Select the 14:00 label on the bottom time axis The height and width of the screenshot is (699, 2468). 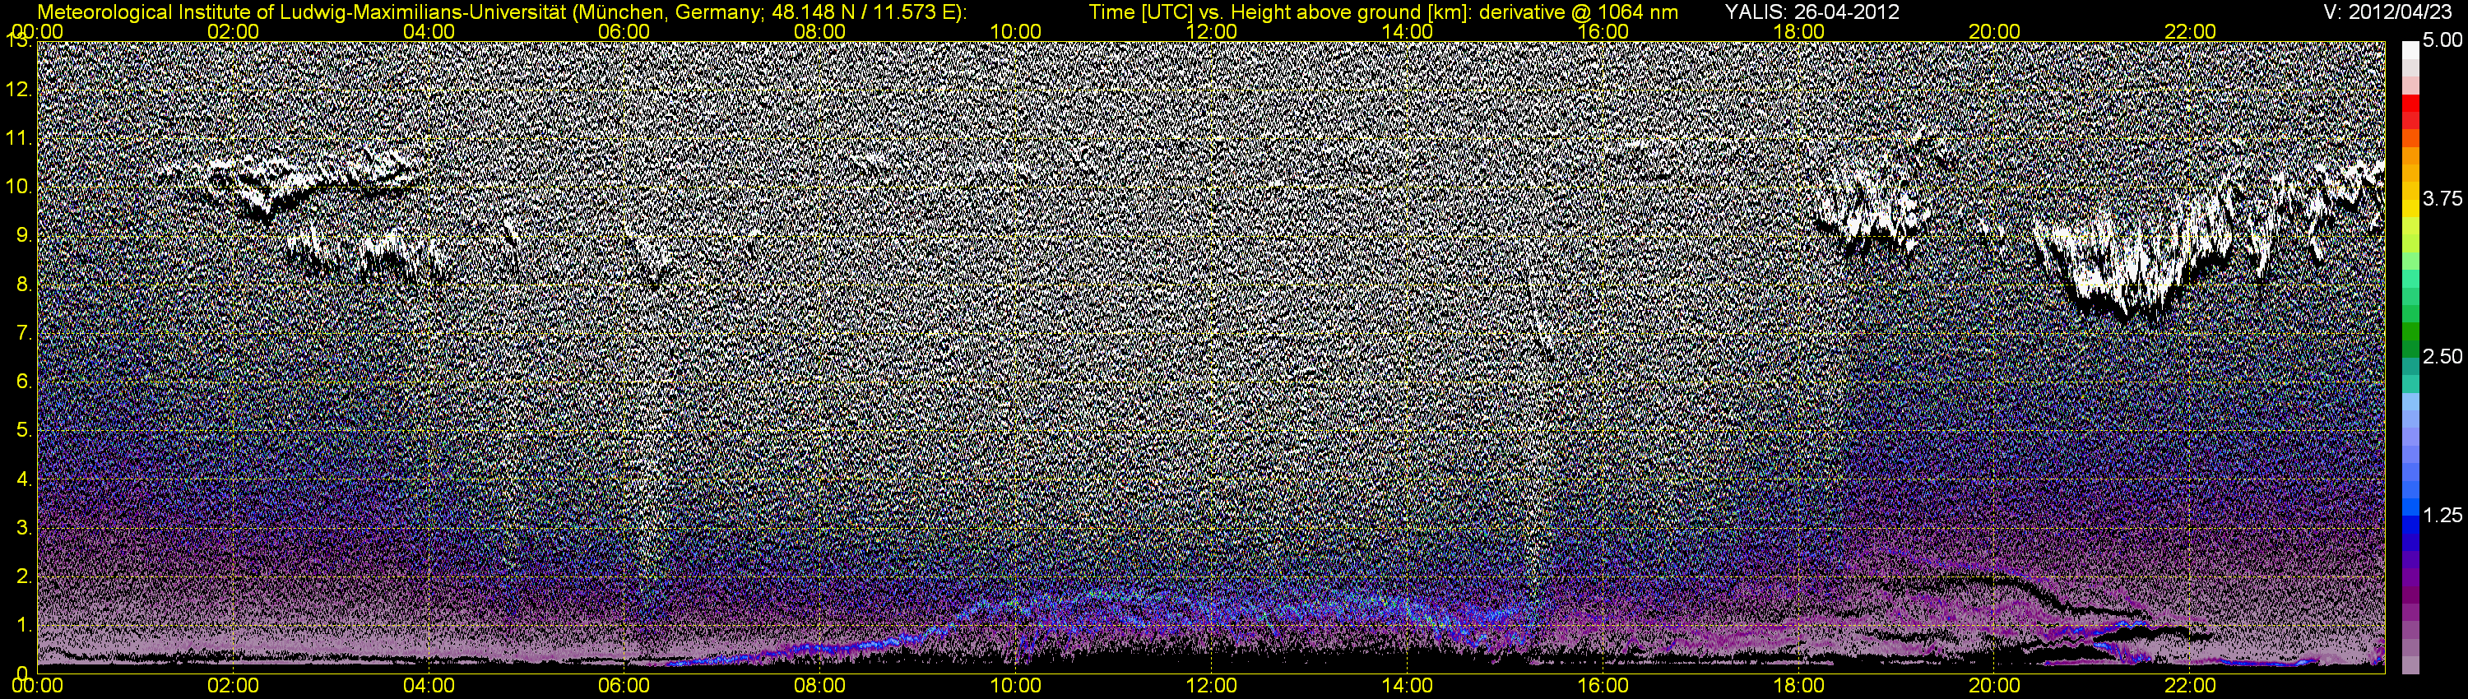tap(1408, 687)
